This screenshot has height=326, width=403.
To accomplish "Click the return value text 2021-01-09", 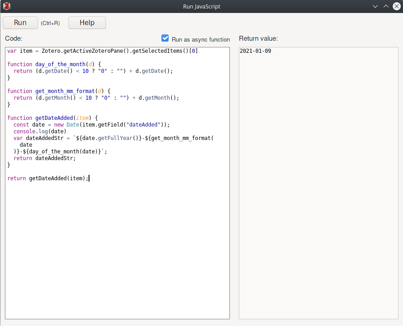I will point(255,51).
